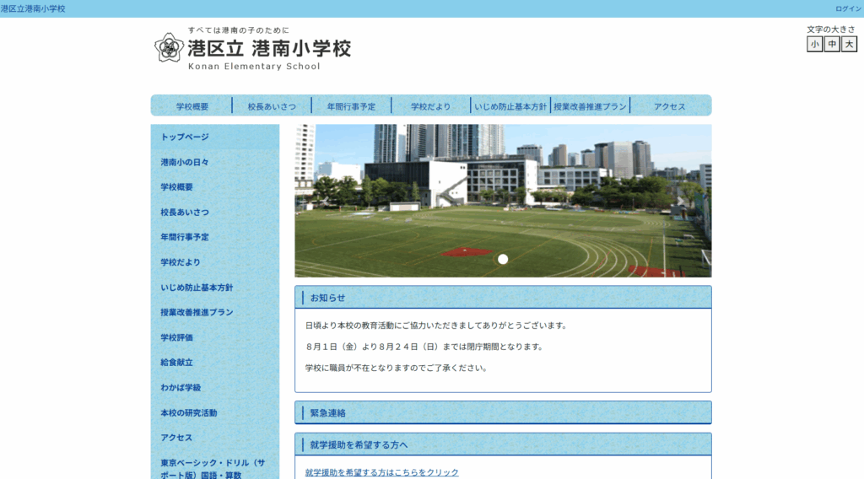Screen dimensions: 864x479
Task: Click the 閉庁期間 notice sentence
Action: tap(425, 347)
